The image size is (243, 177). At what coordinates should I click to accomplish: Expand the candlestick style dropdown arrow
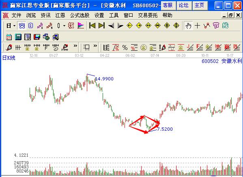tap(65, 26)
